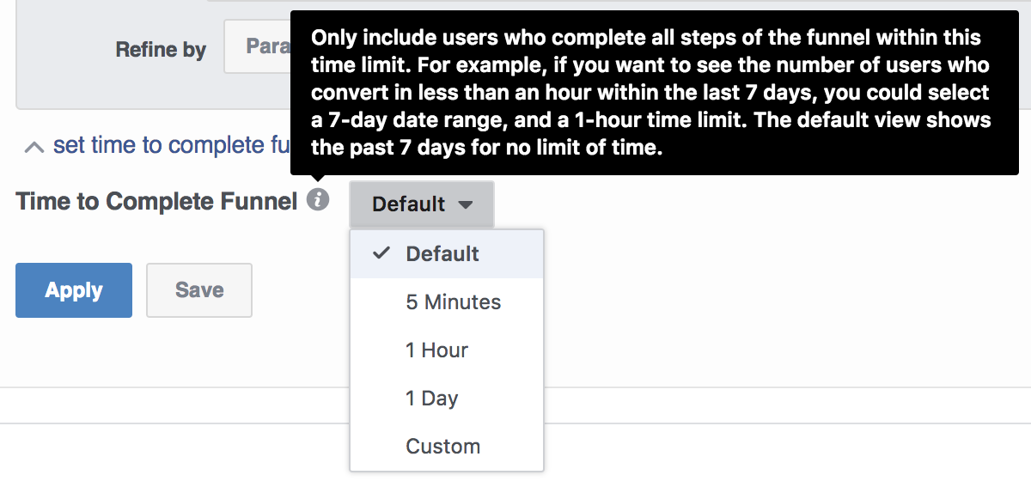Click the down caret on the Default button

(465, 205)
